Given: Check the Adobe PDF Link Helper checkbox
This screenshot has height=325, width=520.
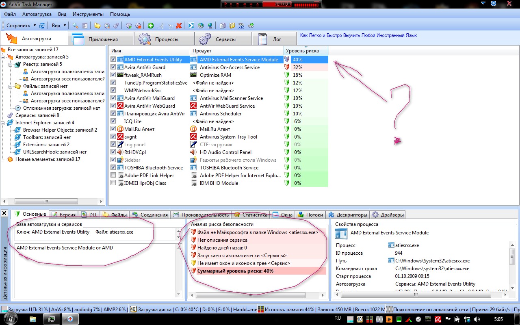Looking at the screenshot, I should coord(113,175).
